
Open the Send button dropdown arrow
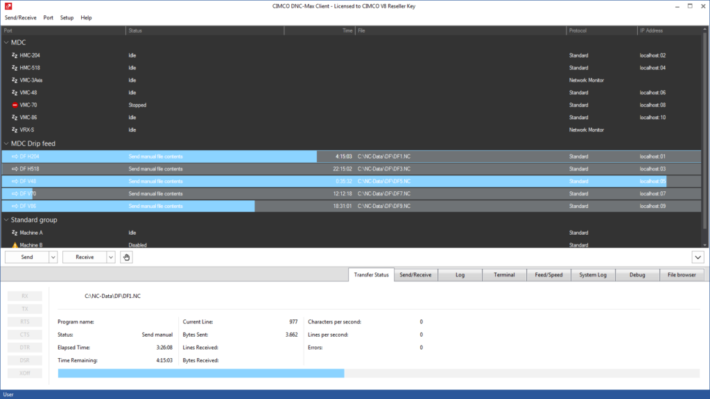coord(53,257)
